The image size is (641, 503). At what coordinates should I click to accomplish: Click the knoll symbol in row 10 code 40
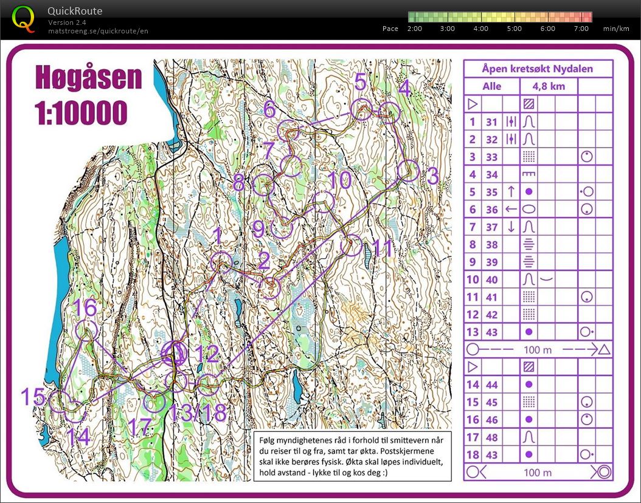point(528,279)
